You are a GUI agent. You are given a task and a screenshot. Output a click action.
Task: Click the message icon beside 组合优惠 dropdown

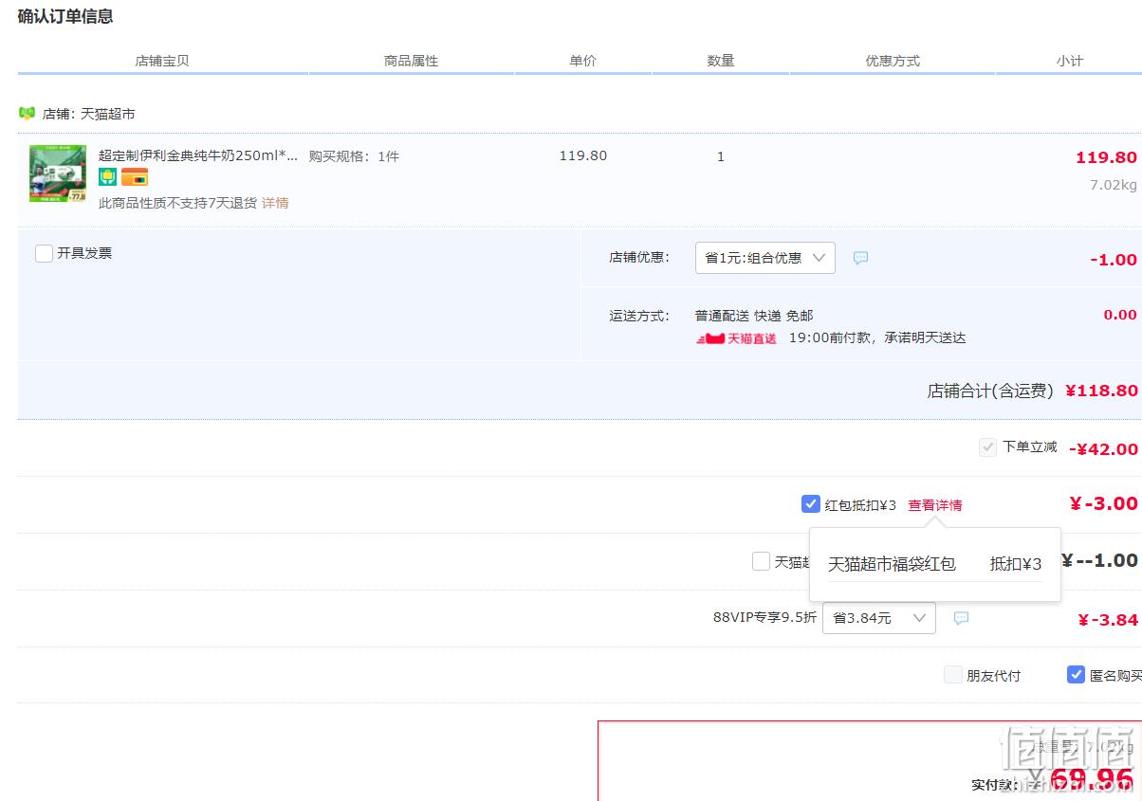[860, 258]
